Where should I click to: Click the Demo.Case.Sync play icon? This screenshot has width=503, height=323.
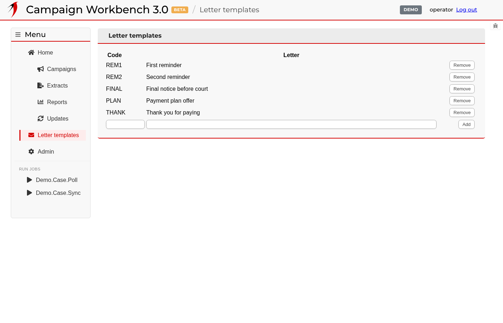[29, 193]
